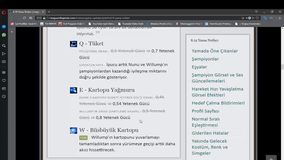The height and width of the screenshot is (160, 284).
Task: Click the E - Kartopu Yağmuru heading
Action: [107, 90]
